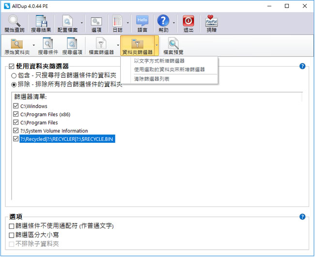Select 包含 include radio button
315x257 pixels.
click(14, 76)
